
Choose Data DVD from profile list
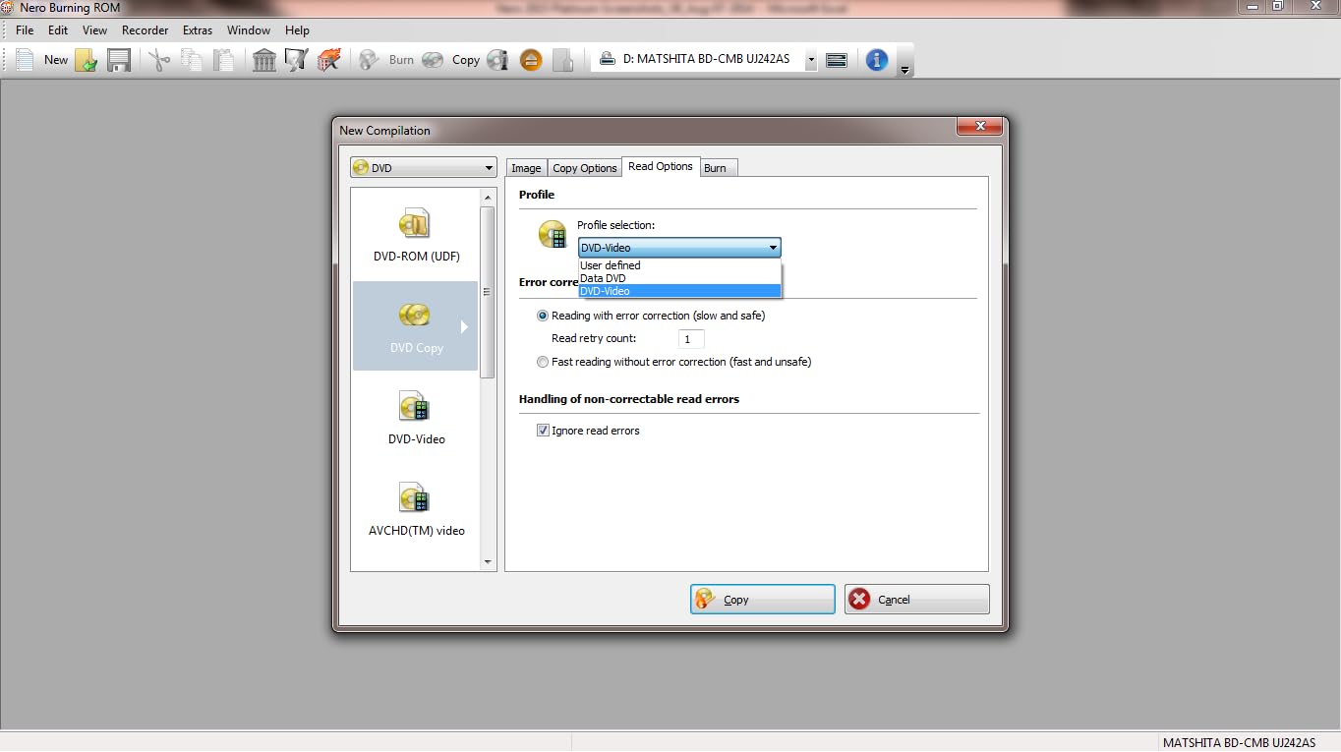tap(603, 278)
